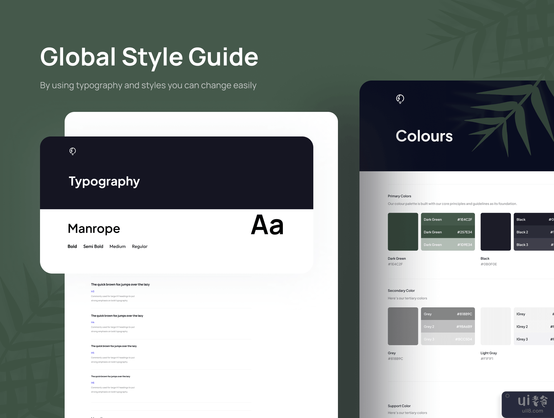Pick the Regular font weight label
The width and height of the screenshot is (554, 418).
(x=140, y=246)
